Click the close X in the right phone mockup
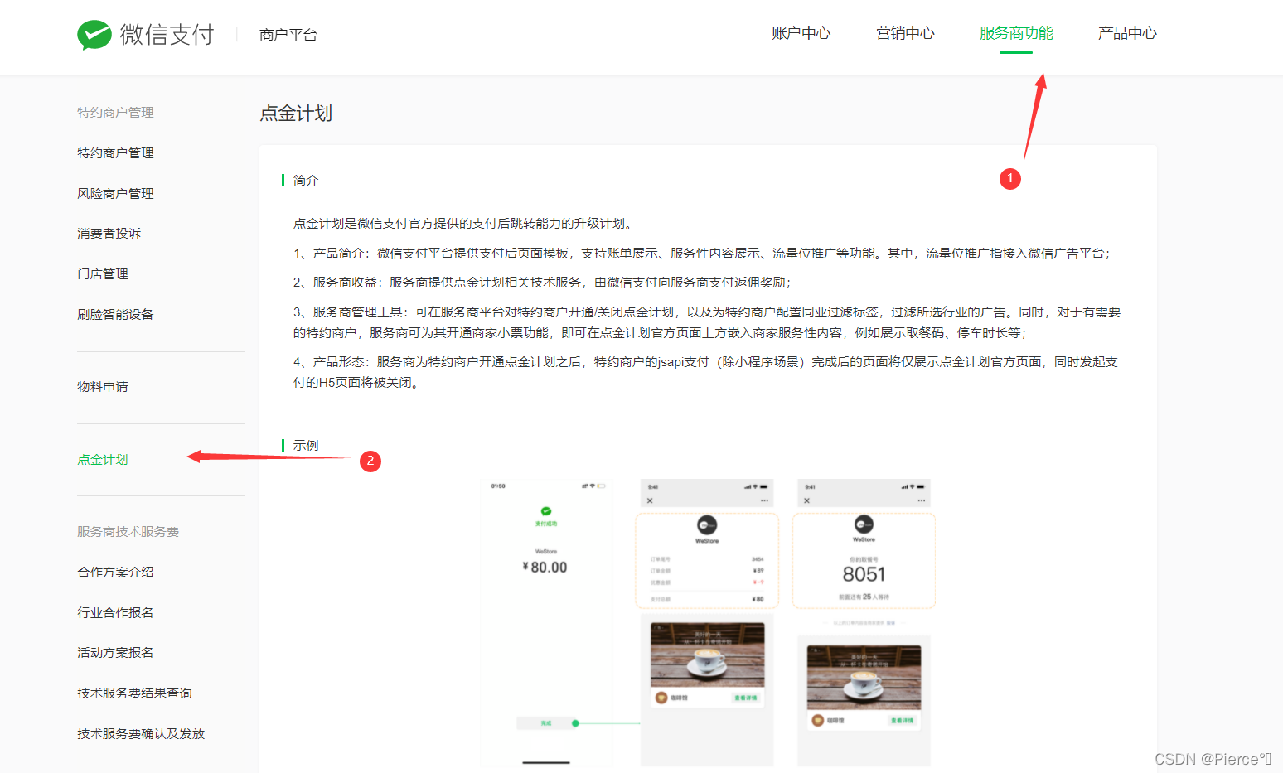Viewport: 1283px width, 773px height. pos(806,500)
